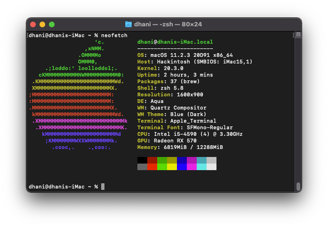The height and width of the screenshot is (227, 328).
Task: Click the folder proxy icon in title bar
Action: tap(128, 24)
